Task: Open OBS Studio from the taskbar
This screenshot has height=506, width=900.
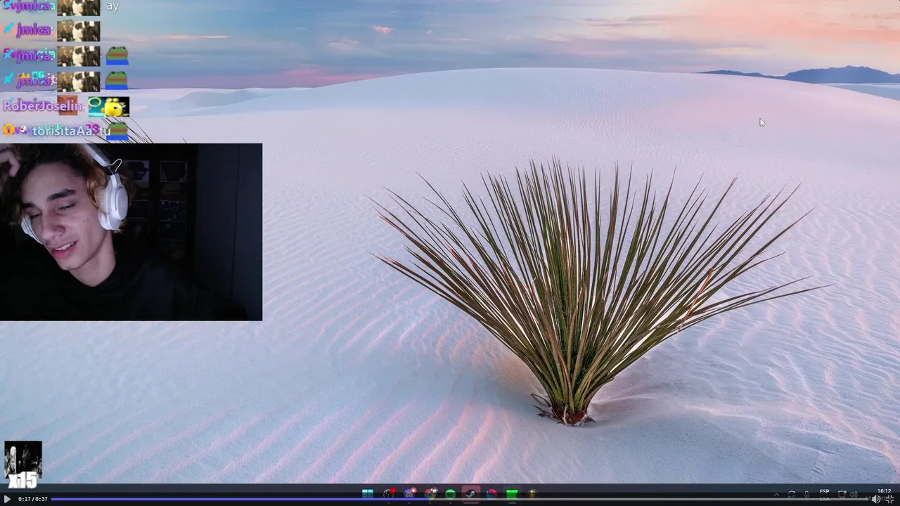Action: point(389,493)
